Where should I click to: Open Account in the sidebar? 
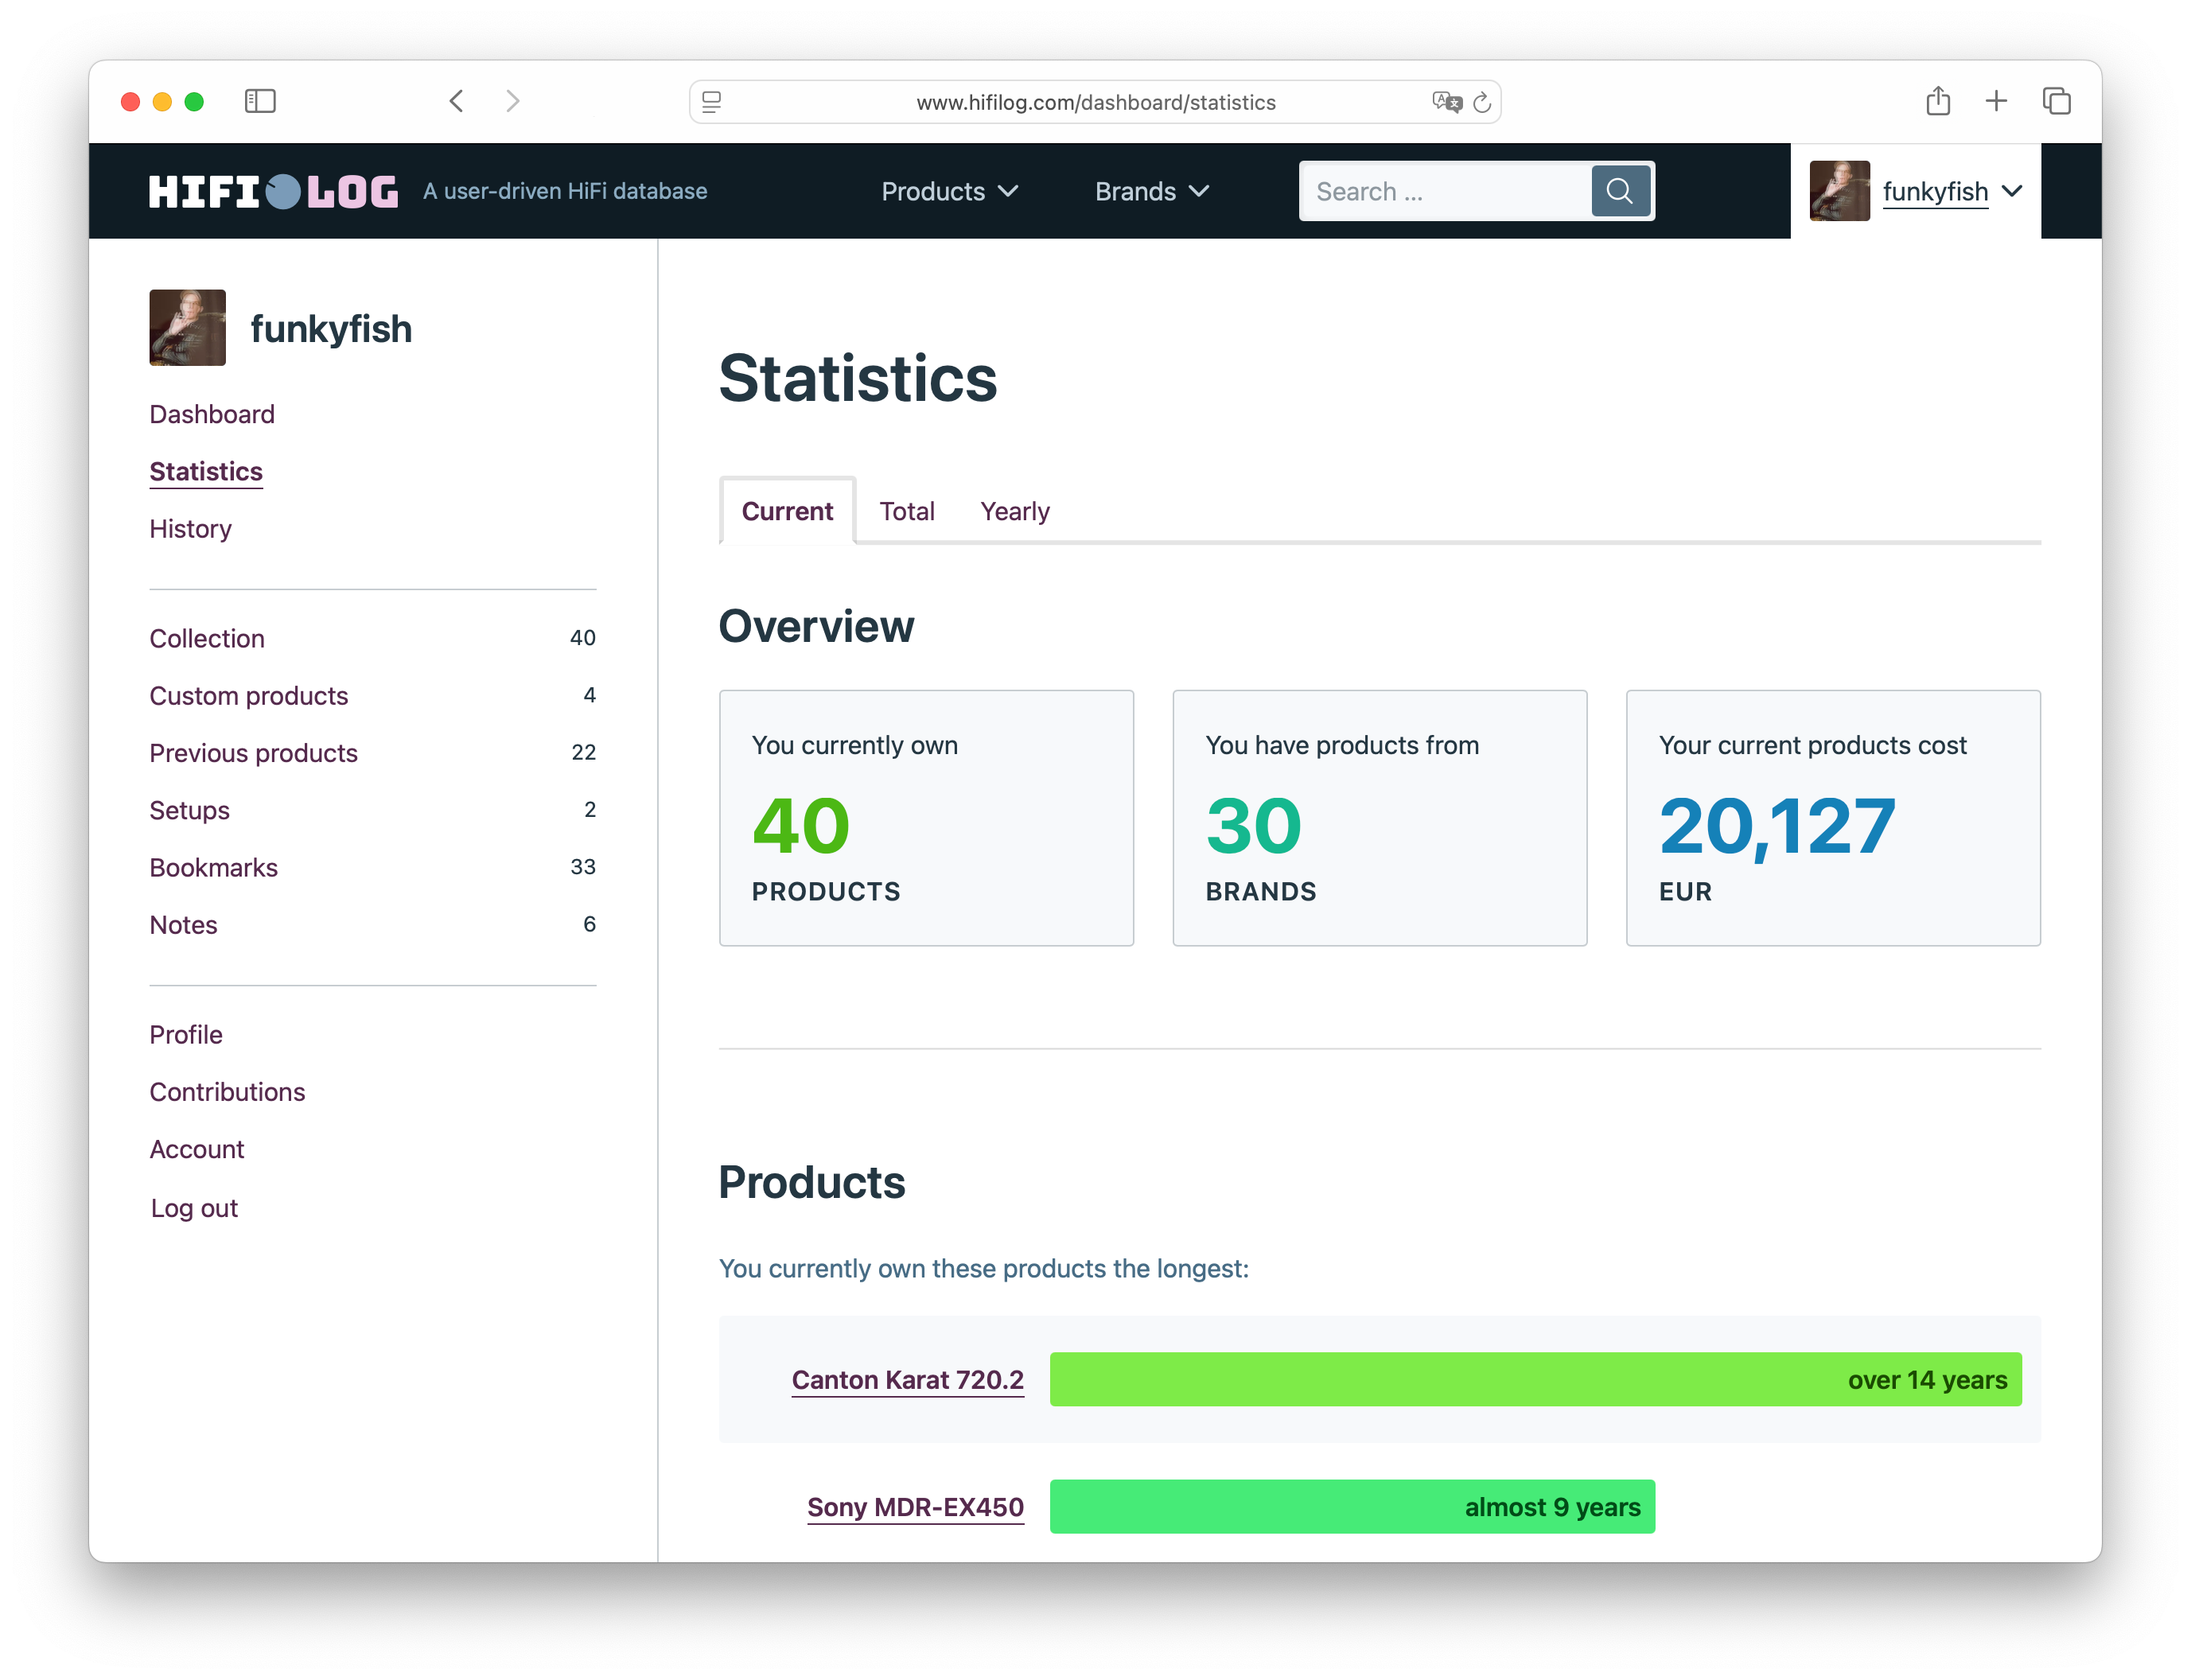(196, 1149)
